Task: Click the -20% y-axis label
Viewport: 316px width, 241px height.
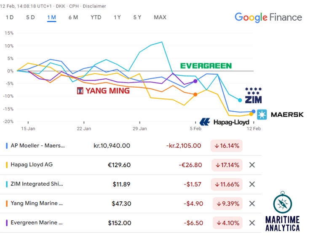Action: pyautogui.click(x=8, y=121)
